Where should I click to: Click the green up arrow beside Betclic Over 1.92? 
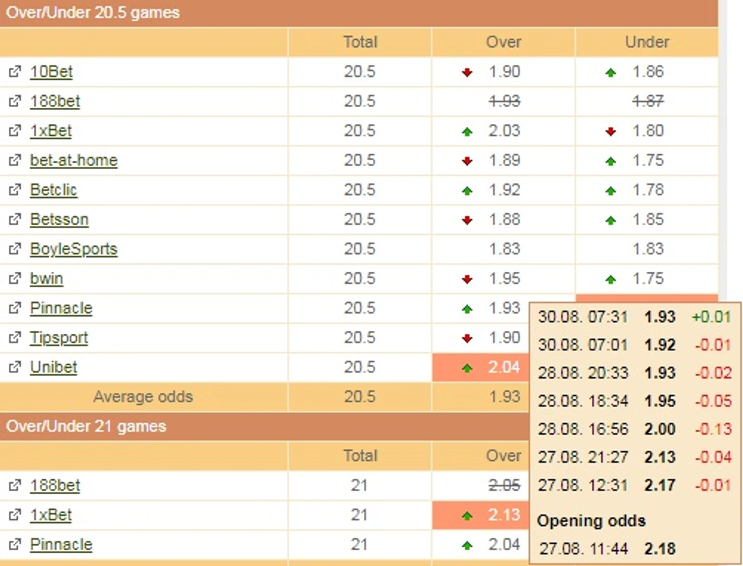(x=467, y=191)
